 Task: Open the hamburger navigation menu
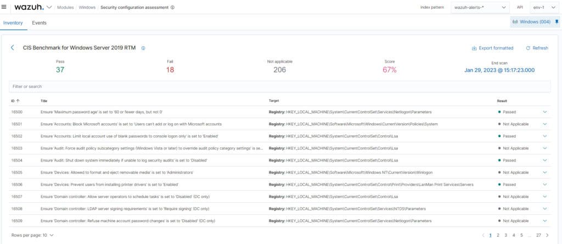5,7
